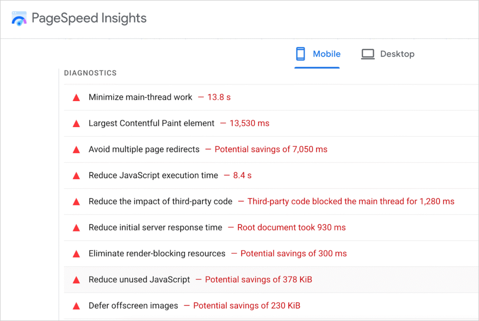Click the warning triangle for Minimize main-thread work
479x321 pixels.
[76, 97]
